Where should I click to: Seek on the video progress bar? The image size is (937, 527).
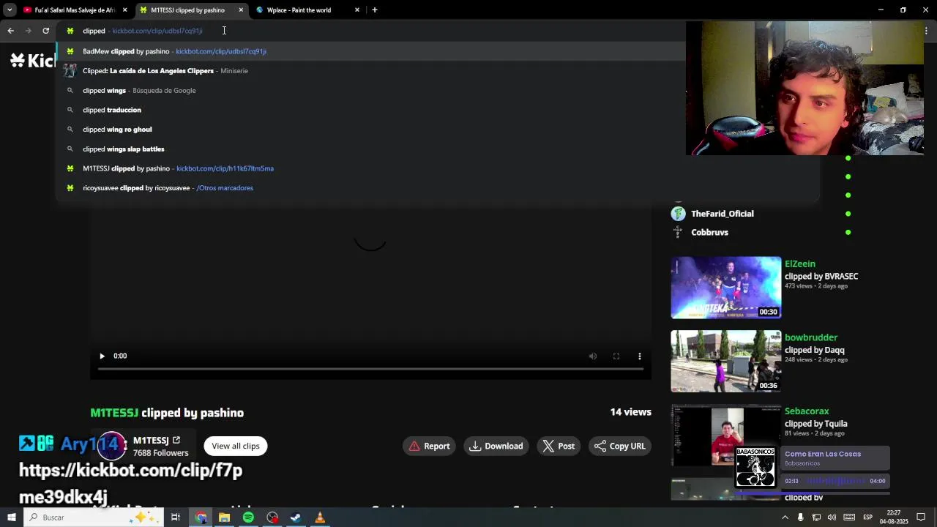tap(370, 369)
